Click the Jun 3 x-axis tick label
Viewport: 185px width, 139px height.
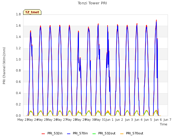click(x=129, y=120)
